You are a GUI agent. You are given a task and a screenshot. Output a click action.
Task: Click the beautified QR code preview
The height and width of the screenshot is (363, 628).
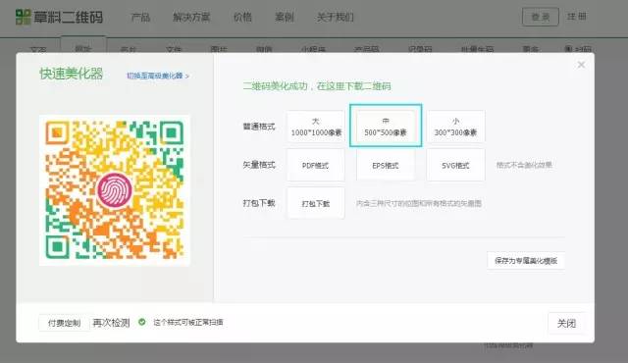pyautogui.click(x=115, y=190)
